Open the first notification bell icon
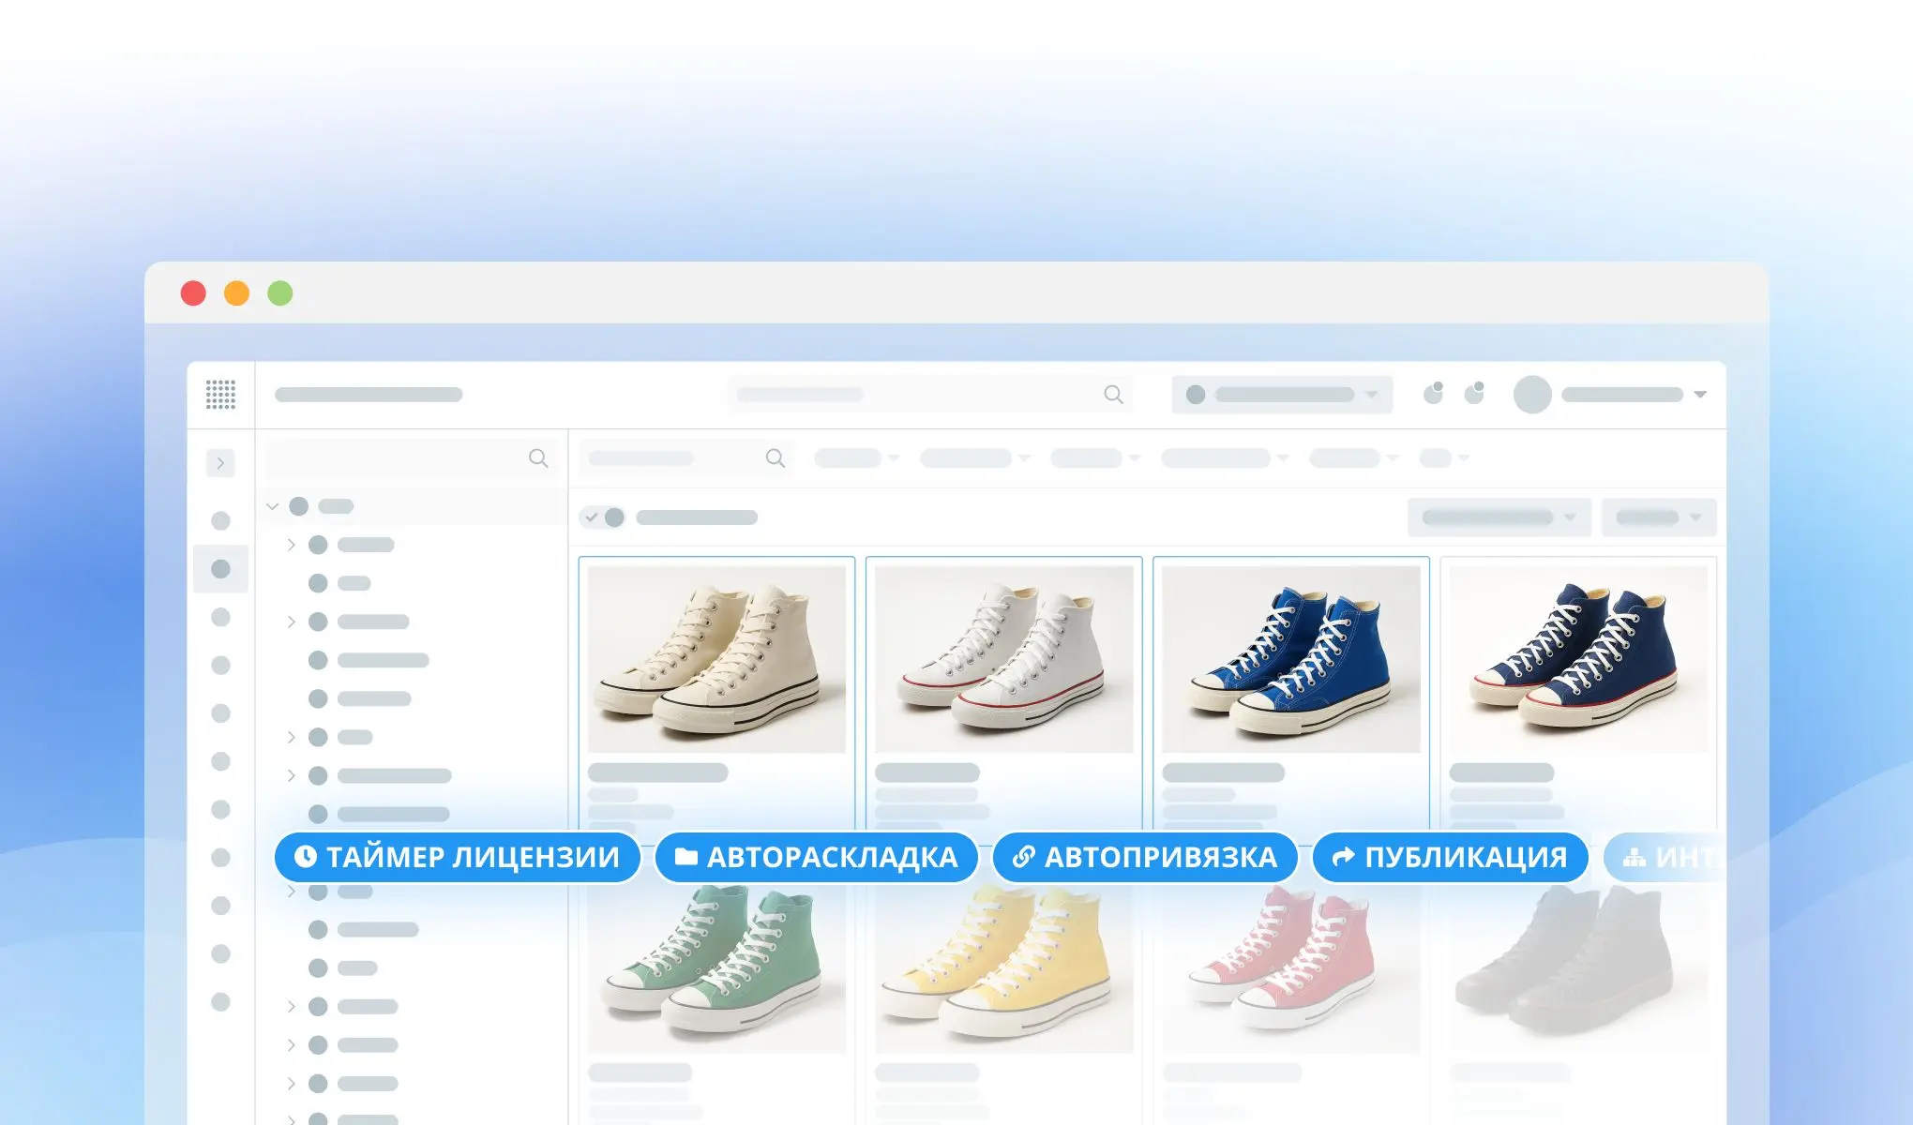The height and width of the screenshot is (1125, 1913). click(x=1433, y=393)
